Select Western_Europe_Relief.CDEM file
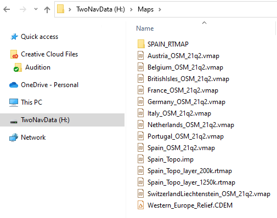277x218 pixels. point(190,205)
